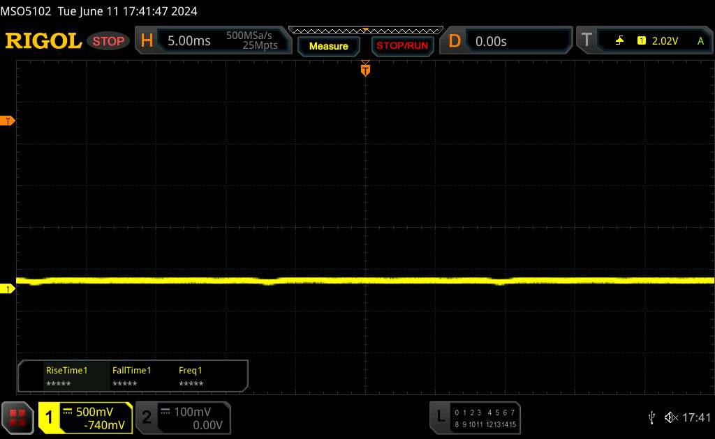Viewport: 715px width, 439px height.
Task: Click the MSO5102 model label
Action: [x=26, y=11]
